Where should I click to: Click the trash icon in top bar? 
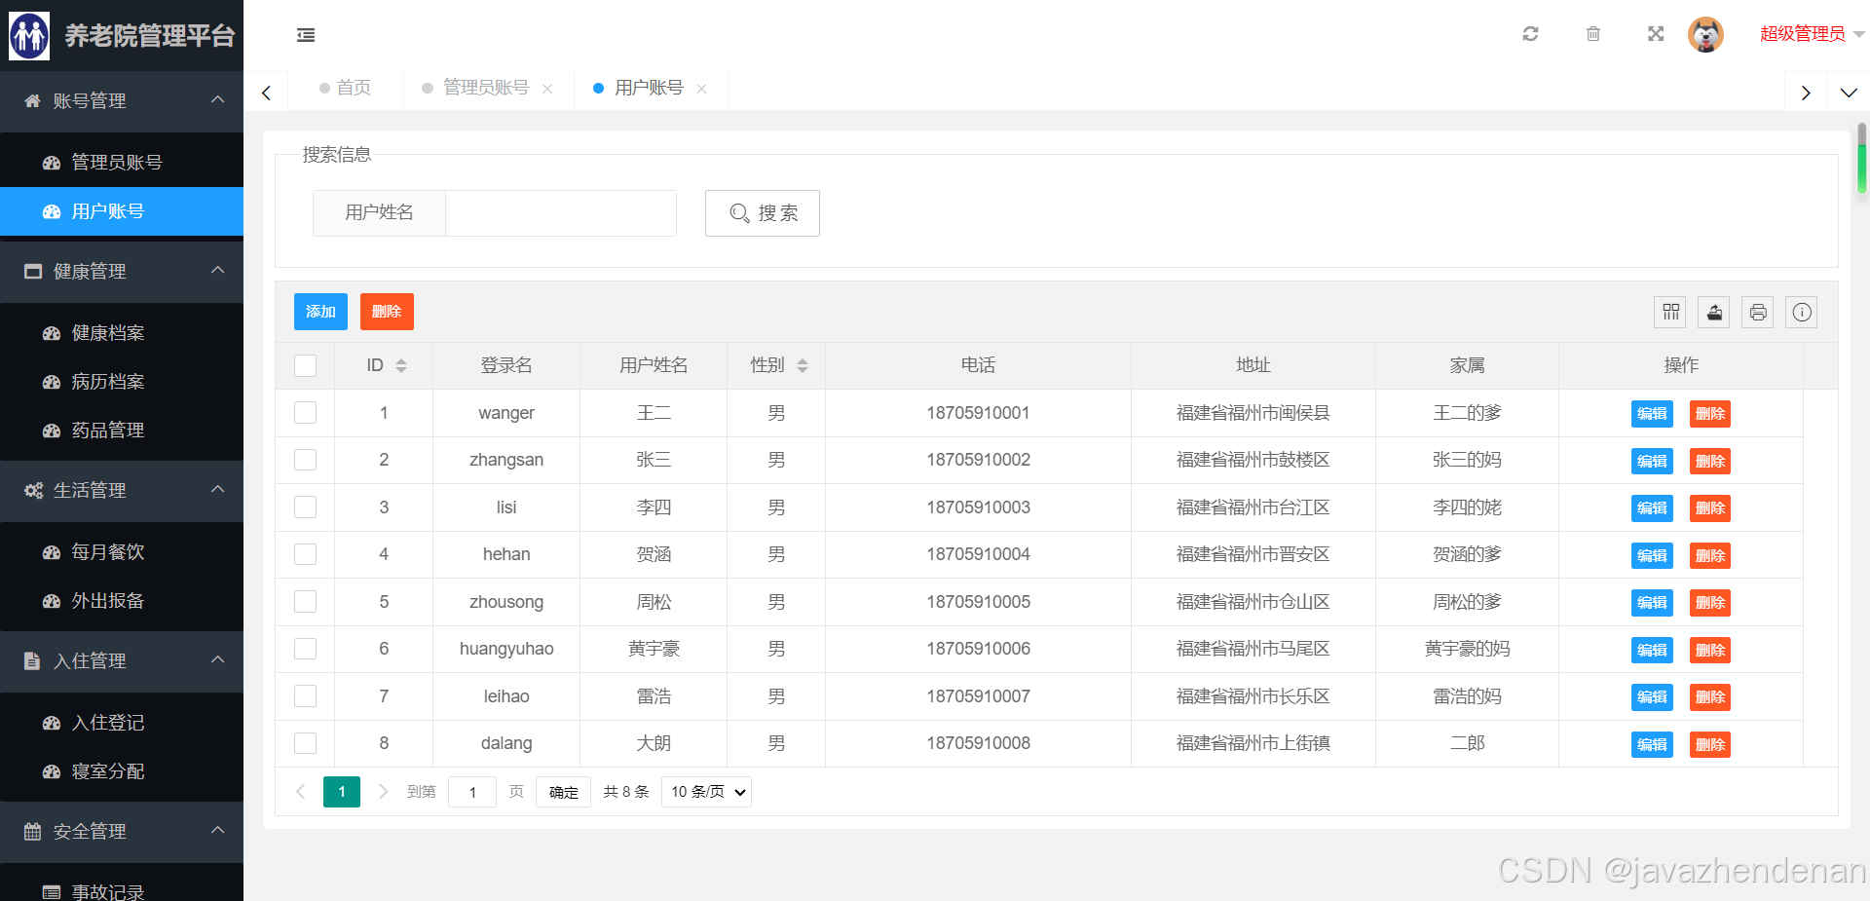[x=1593, y=34]
